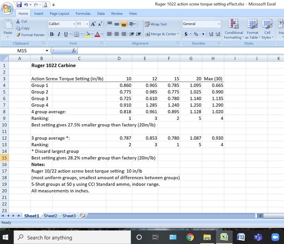
Task: Increase cell indent
Action: coord(138,34)
